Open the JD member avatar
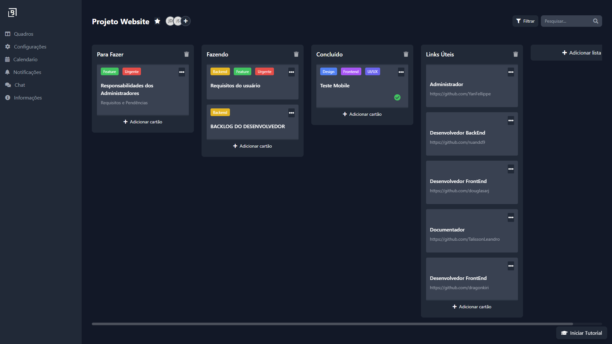 170,21
